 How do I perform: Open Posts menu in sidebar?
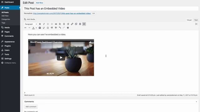pos(10,8)
